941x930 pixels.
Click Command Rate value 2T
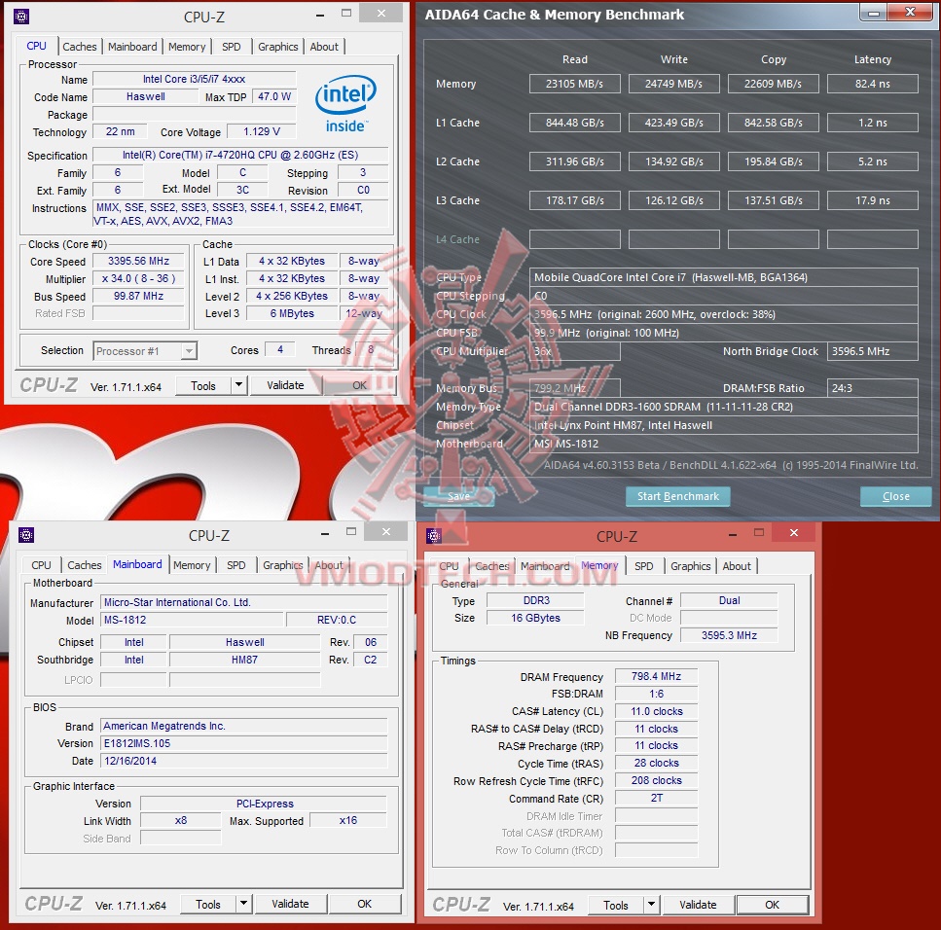(x=657, y=798)
